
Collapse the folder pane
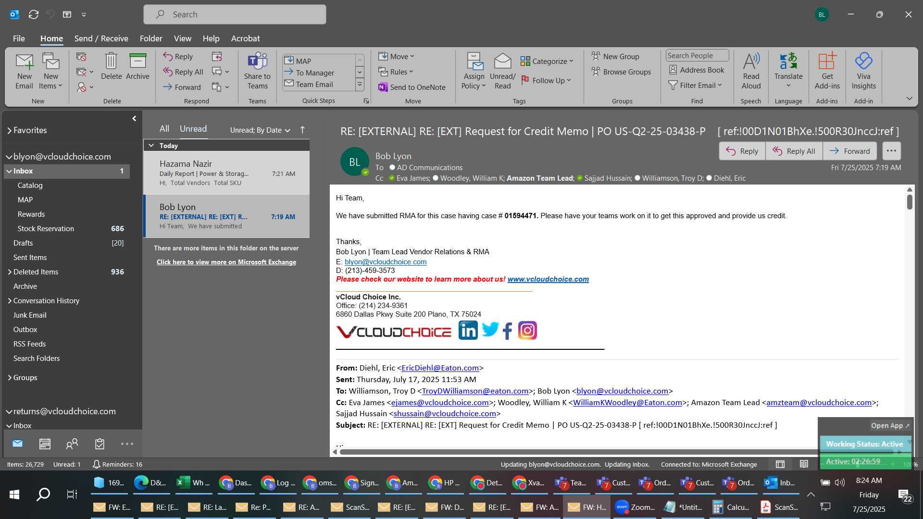(x=134, y=118)
